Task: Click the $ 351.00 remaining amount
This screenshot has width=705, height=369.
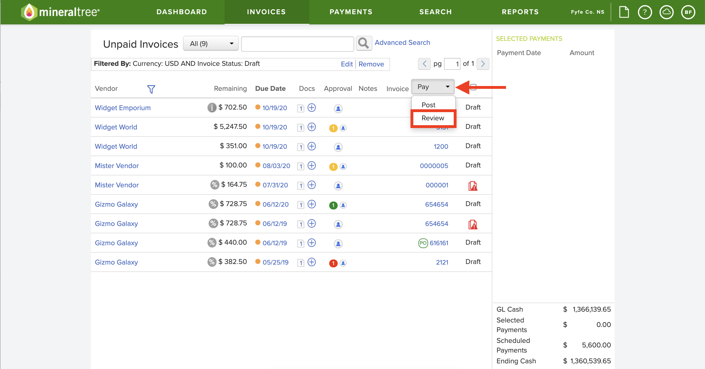Action: coord(233,146)
